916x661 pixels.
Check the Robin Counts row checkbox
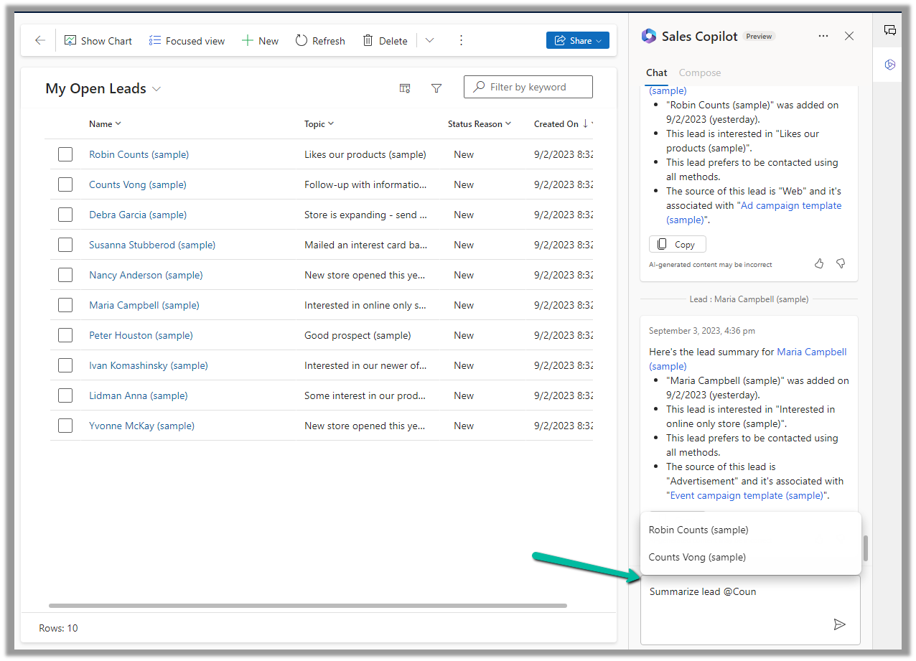coord(65,154)
